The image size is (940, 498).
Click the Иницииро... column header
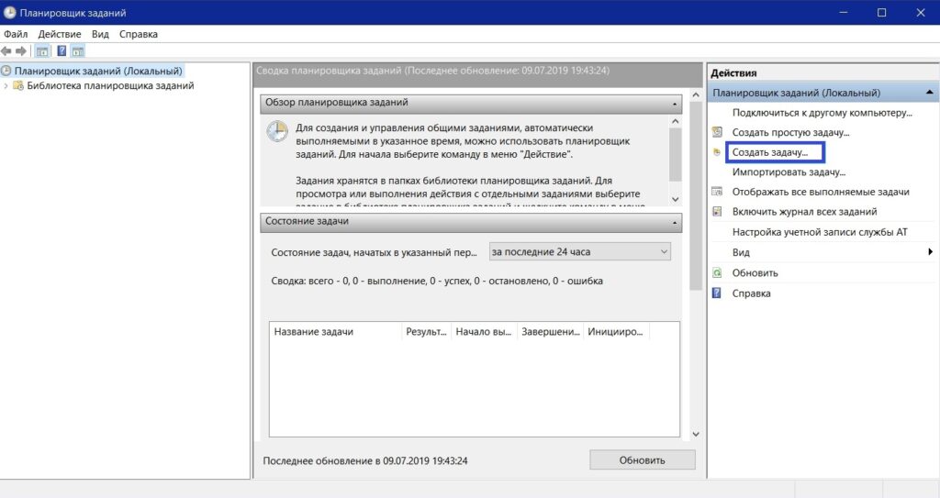click(616, 331)
